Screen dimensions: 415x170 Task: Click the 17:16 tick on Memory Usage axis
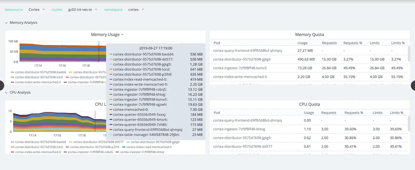(x=62, y=66)
